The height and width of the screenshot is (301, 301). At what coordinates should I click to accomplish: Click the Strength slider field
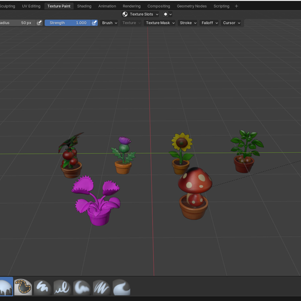68,23
